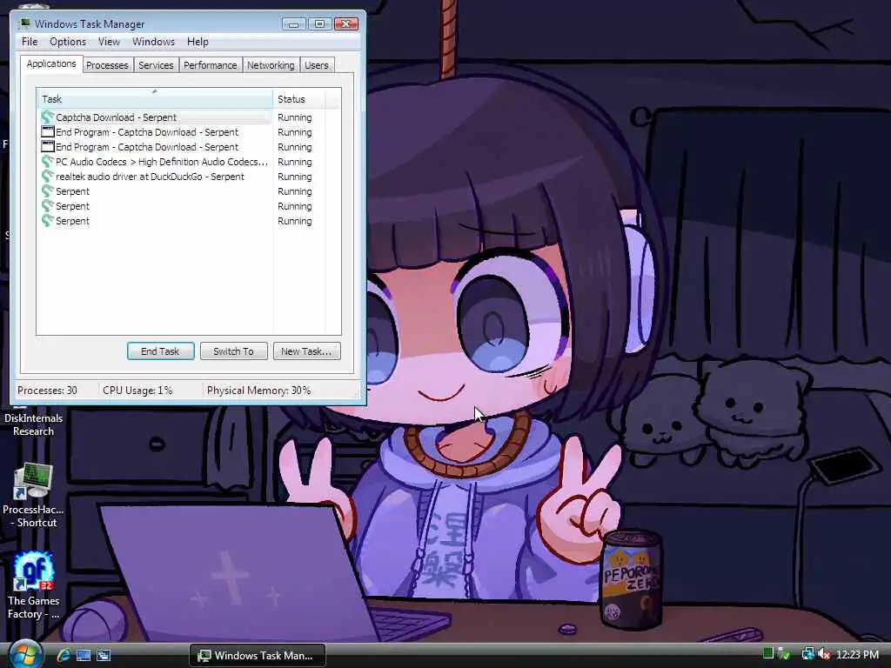The image size is (891, 668).
Task: Select the Applications tab
Action: 51,63
